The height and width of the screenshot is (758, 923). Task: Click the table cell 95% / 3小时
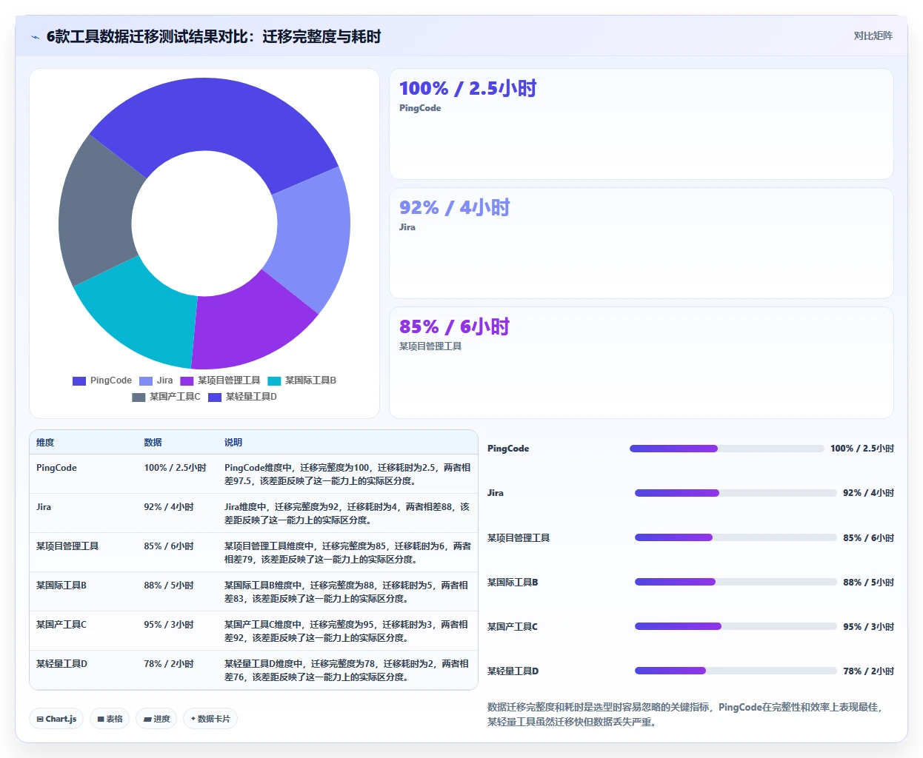[169, 625]
